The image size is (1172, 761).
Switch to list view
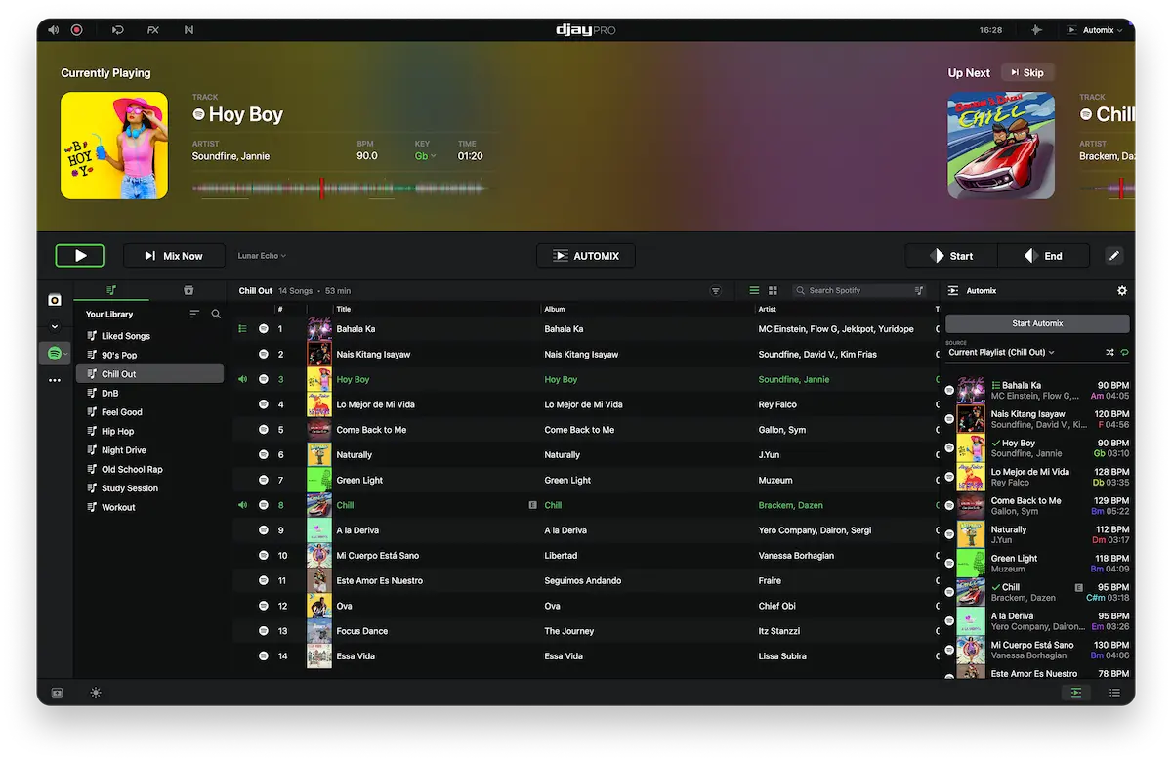coord(754,291)
